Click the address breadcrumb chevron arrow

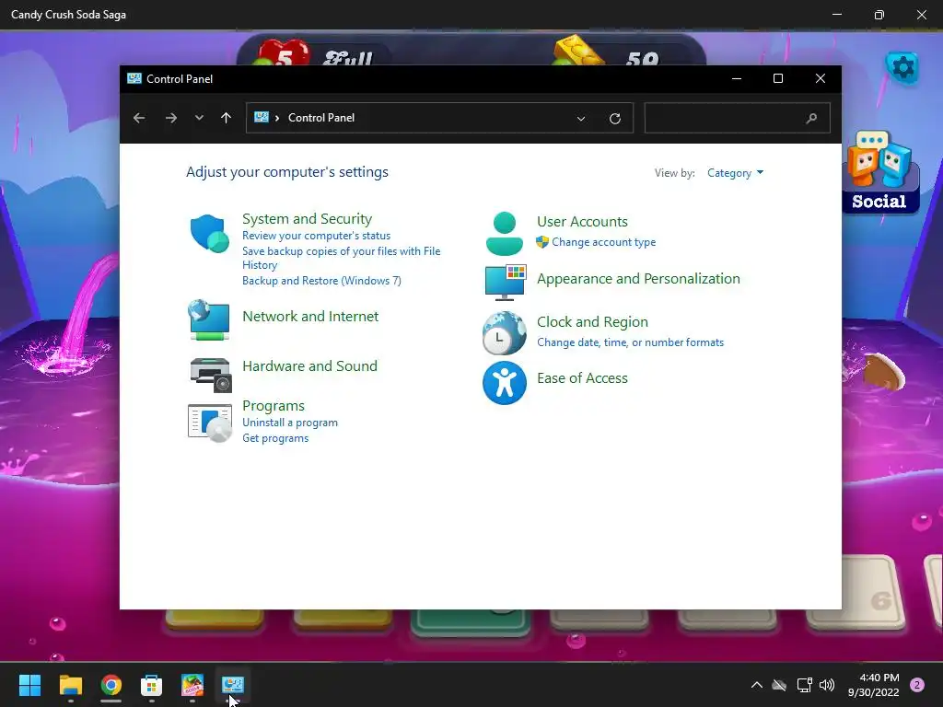click(x=277, y=118)
